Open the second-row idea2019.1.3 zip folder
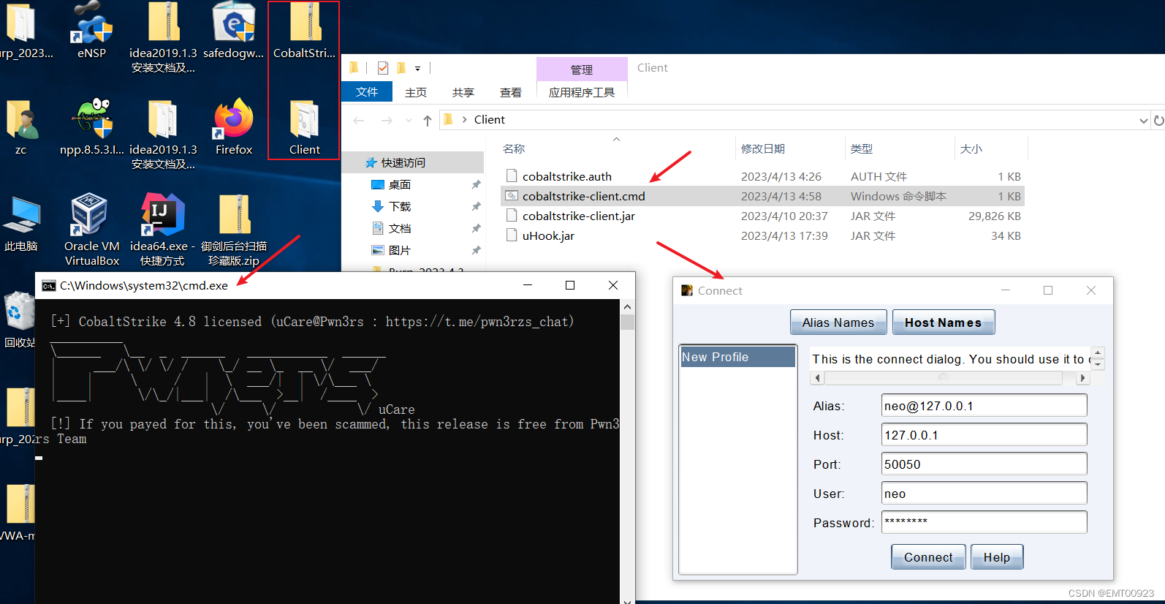Image resolution: width=1165 pixels, height=604 pixels. click(163, 135)
